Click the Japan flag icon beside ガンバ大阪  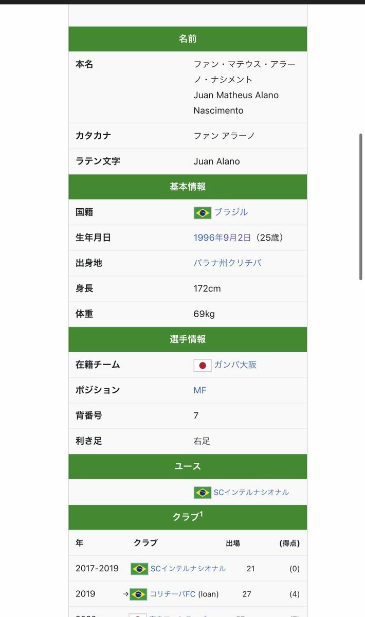pyautogui.click(x=203, y=366)
